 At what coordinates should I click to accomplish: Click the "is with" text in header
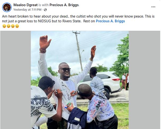tap(44, 5)
